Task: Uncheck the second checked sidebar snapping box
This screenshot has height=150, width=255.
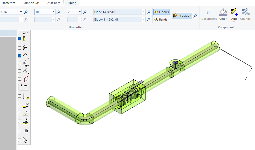Action: pyautogui.click(x=20, y=55)
